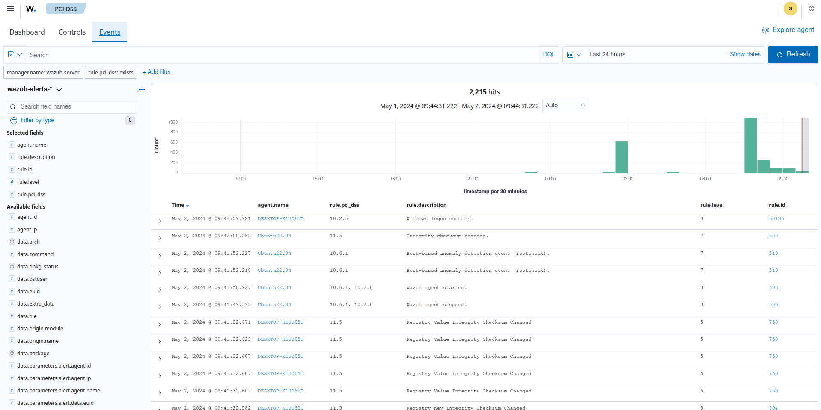This screenshot has width=821, height=410.
Task: Click the tallest histogram bar near 08:00
Action: (x=750, y=145)
